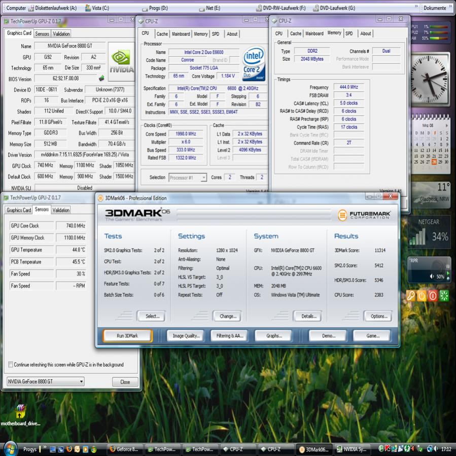Open CPU tab in right CPU-Z window
Image resolution: width=456 pixels, height=456 pixels.
(278, 33)
